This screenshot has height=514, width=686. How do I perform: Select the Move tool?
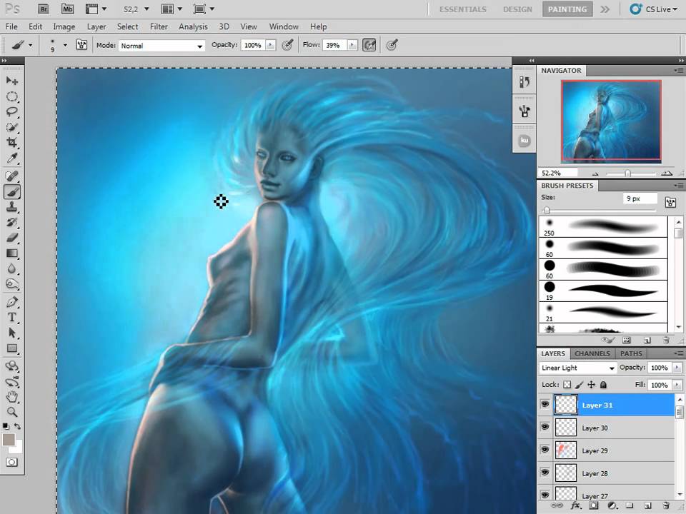tap(12, 81)
